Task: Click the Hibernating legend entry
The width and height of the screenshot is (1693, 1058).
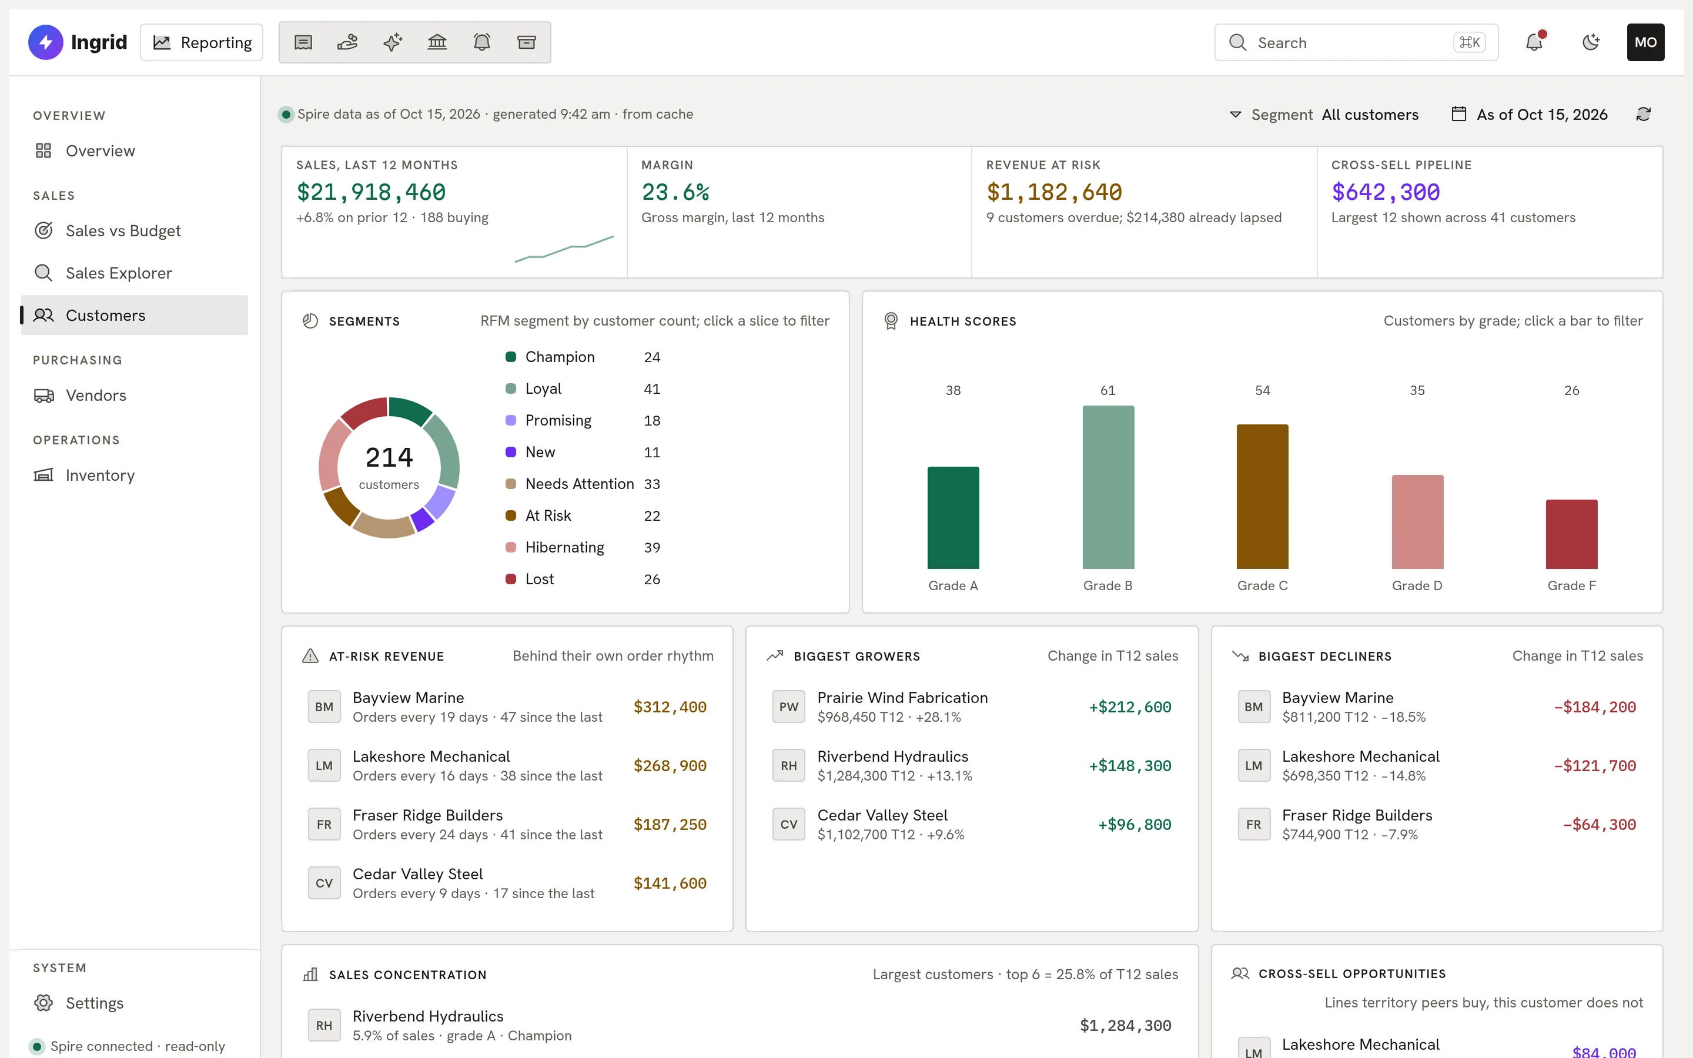Action: (583, 547)
